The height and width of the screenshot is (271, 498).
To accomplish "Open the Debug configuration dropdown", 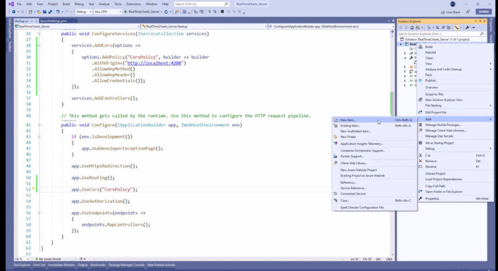I will click(x=83, y=12).
